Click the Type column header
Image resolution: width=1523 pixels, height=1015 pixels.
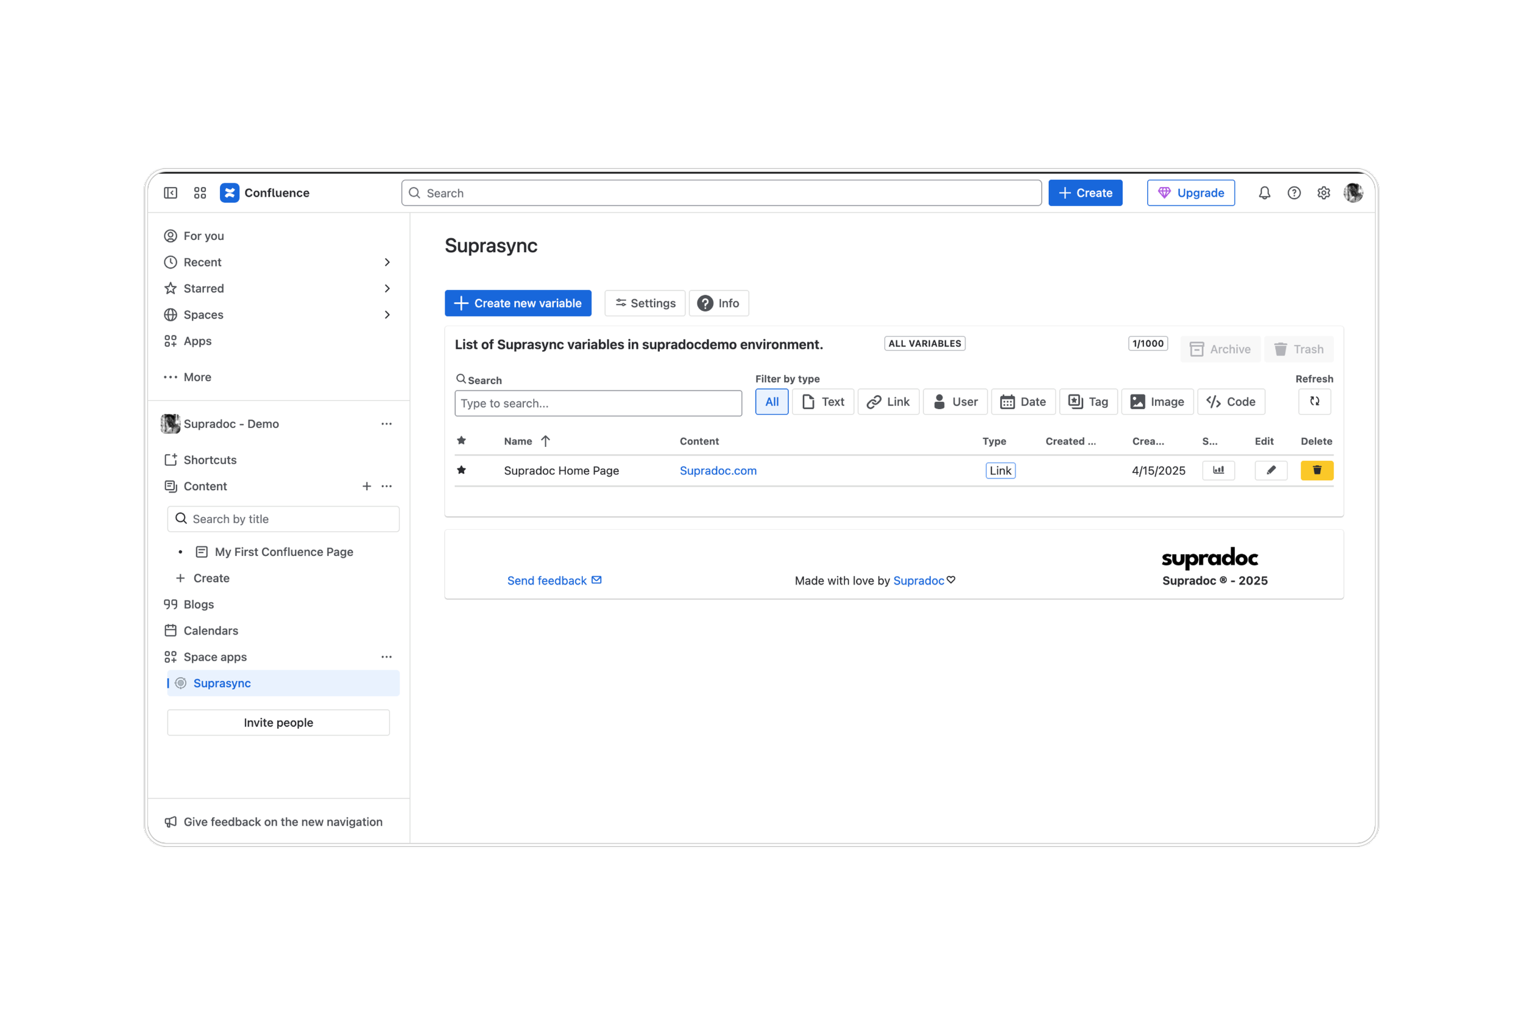[x=994, y=441]
